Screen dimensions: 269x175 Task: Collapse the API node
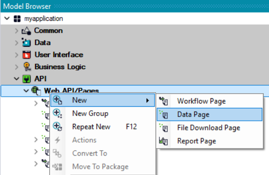point(16,79)
